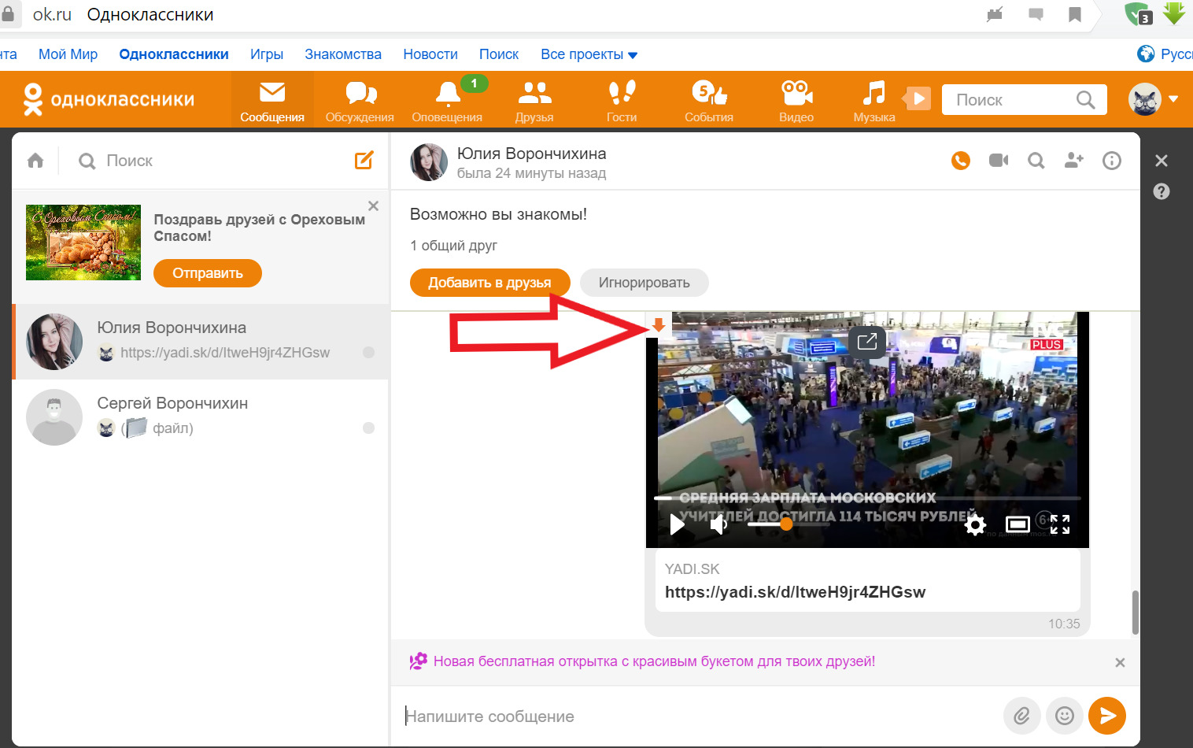Open the new free postcard link
Viewport: 1193px width, 748px height.
coord(654,661)
